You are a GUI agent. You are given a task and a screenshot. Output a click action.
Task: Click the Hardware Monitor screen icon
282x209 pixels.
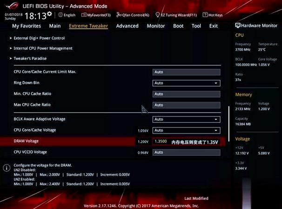click(238, 25)
